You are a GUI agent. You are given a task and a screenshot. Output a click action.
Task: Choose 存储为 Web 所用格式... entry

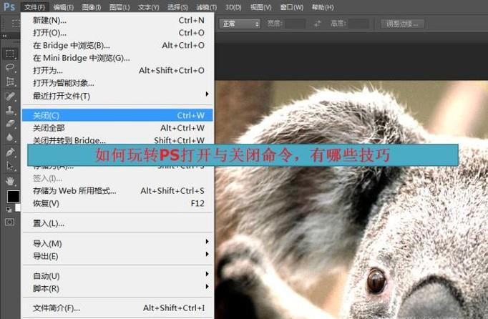point(117,191)
